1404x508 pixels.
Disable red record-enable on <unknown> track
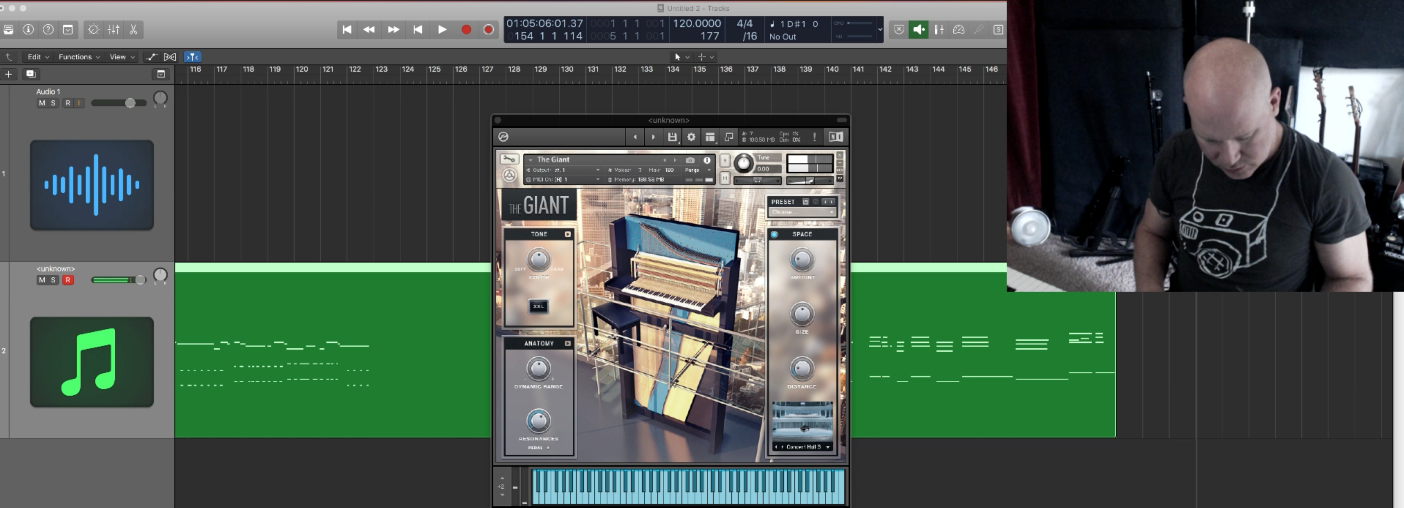67,280
